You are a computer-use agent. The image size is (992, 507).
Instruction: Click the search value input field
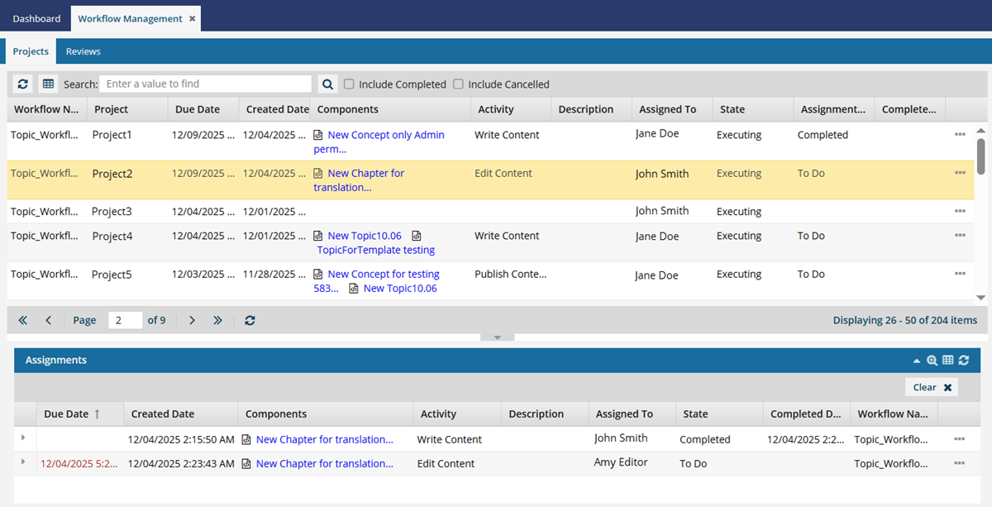[205, 84]
